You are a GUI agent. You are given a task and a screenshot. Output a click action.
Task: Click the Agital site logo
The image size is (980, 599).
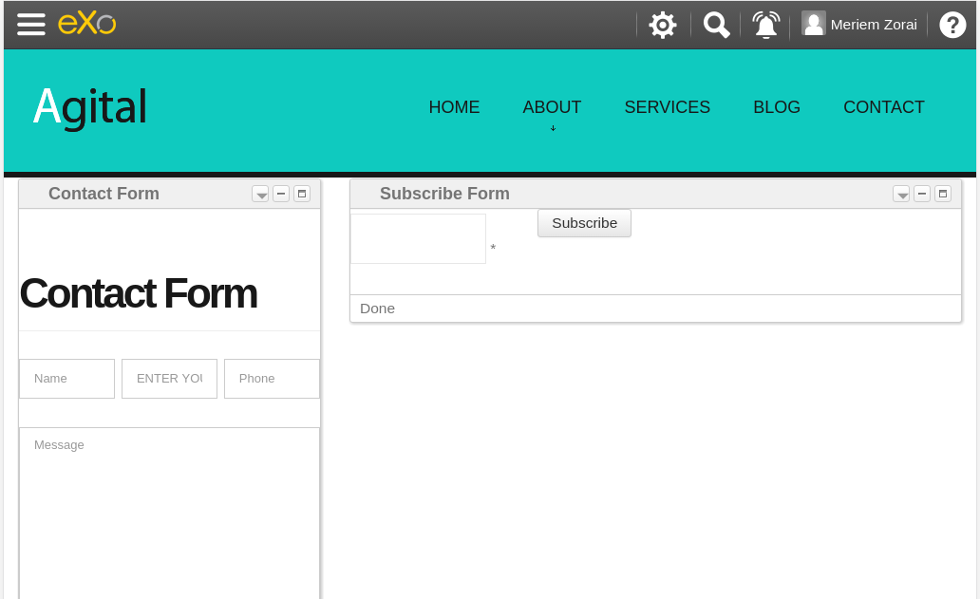point(90,107)
